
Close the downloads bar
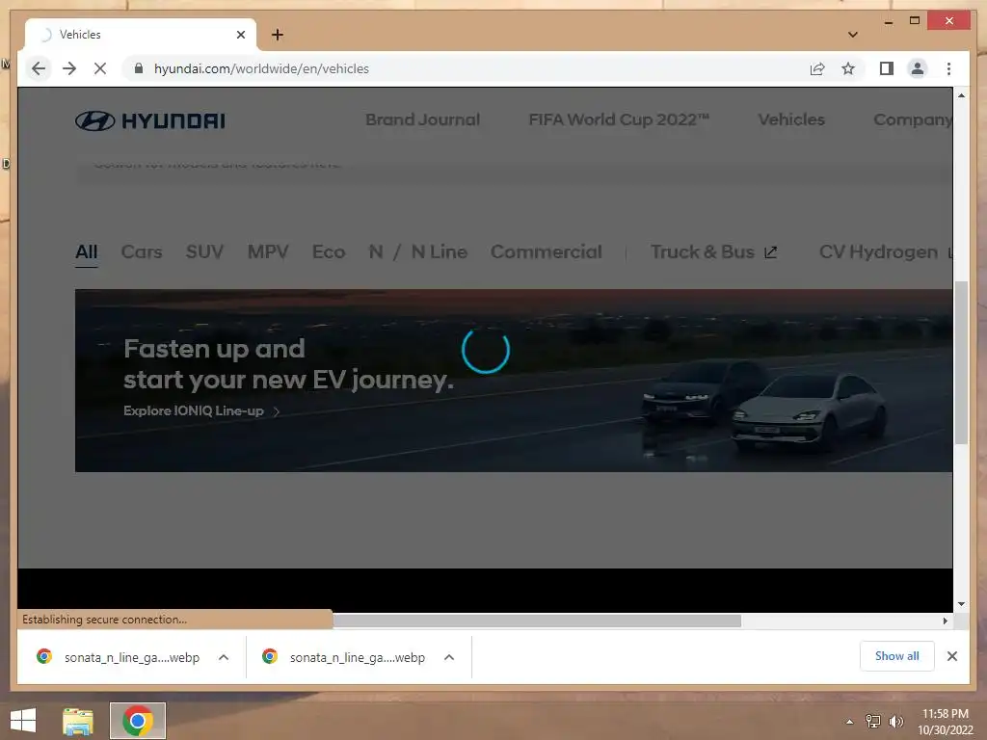[951, 656]
